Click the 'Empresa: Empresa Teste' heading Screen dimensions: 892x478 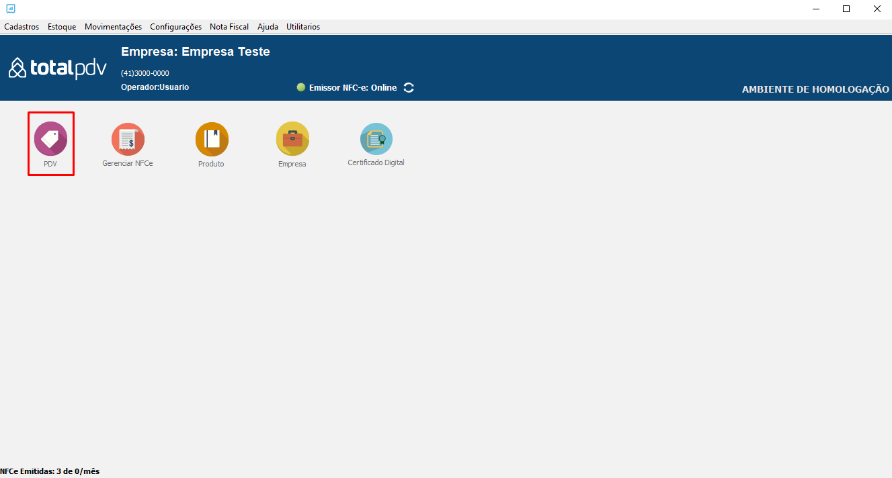(196, 52)
